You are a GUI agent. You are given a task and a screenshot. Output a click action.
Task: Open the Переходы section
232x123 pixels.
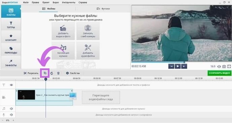pos(11,50)
